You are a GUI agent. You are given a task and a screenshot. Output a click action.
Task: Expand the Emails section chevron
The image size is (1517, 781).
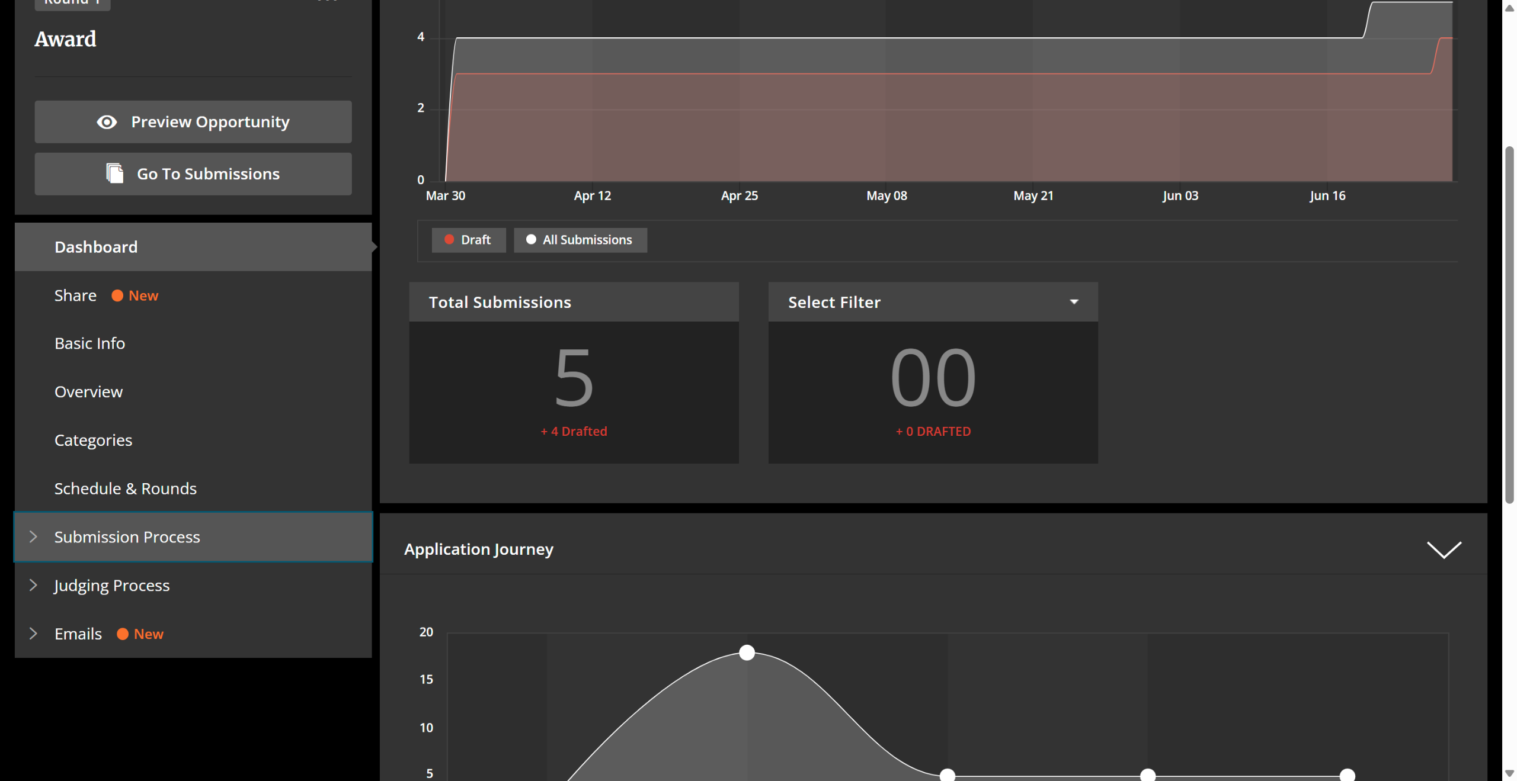(34, 634)
